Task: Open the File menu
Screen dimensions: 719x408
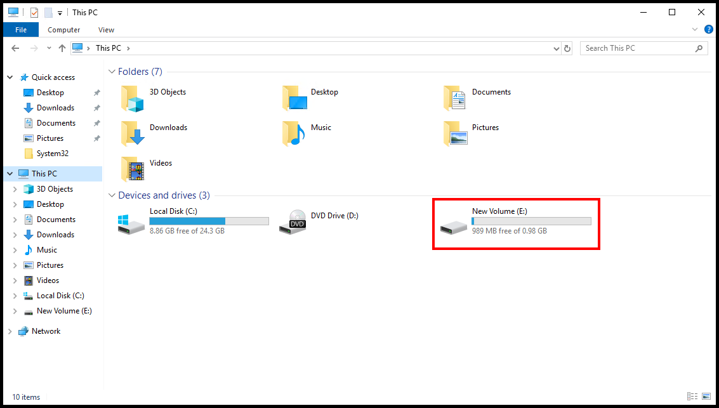Action: click(x=20, y=29)
